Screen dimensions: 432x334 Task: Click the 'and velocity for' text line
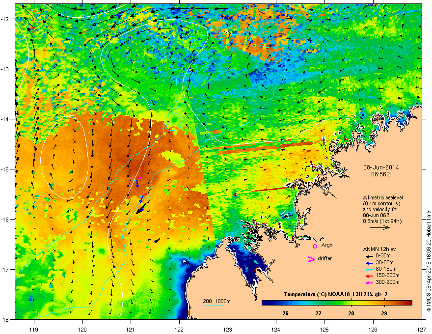pyautogui.click(x=380, y=209)
